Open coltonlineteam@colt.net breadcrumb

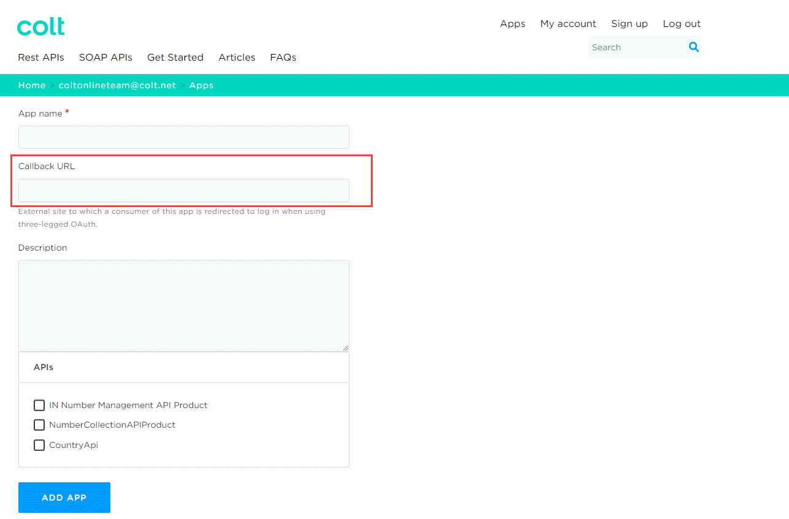[117, 85]
